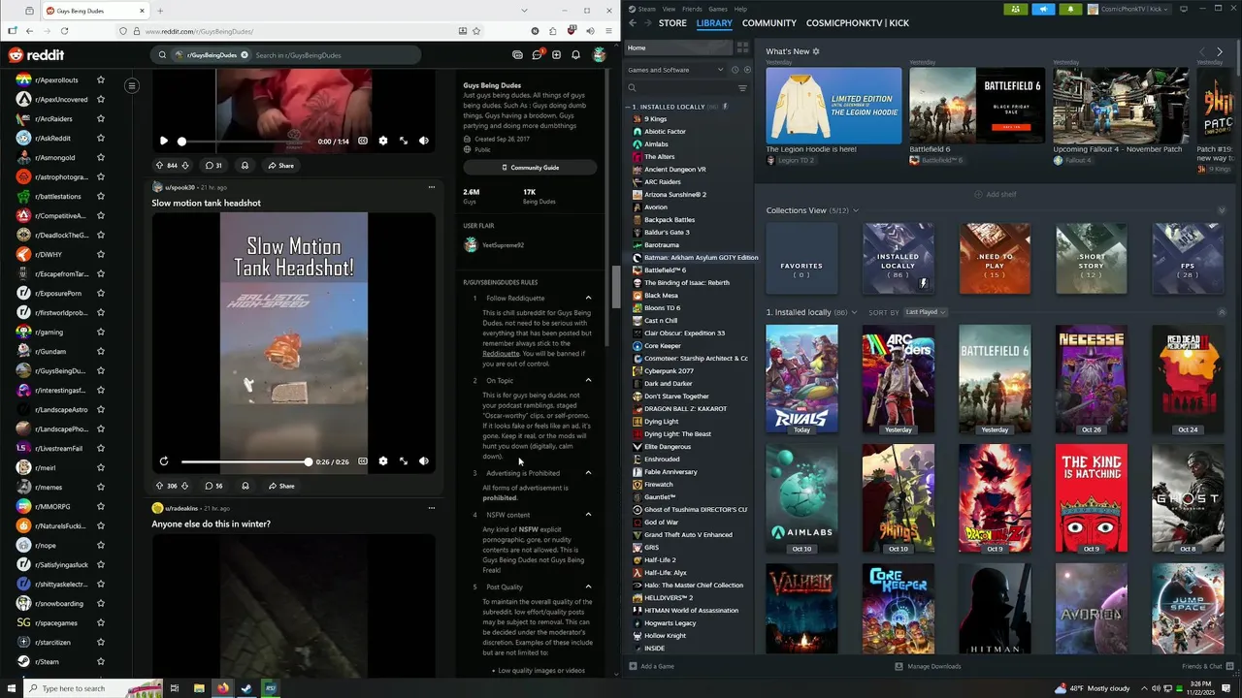Viewport: 1242px width, 698px height.
Task: Open the FPS collection tile
Action: (x=1188, y=258)
